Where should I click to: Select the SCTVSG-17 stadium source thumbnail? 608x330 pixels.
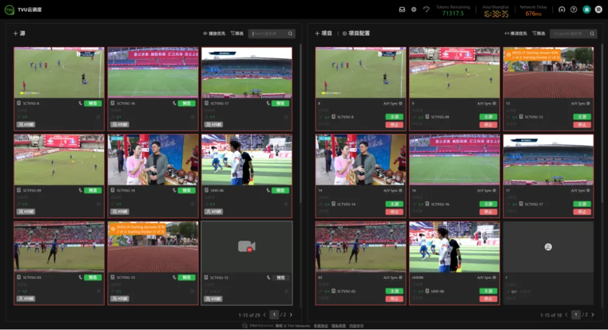click(247, 73)
